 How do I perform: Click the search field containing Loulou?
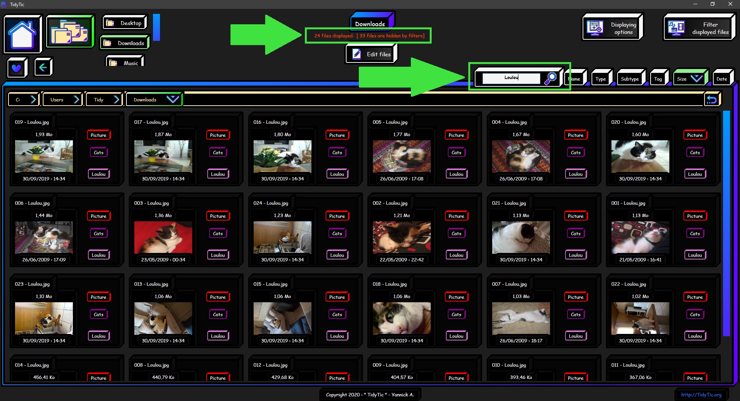pyautogui.click(x=511, y=78)
